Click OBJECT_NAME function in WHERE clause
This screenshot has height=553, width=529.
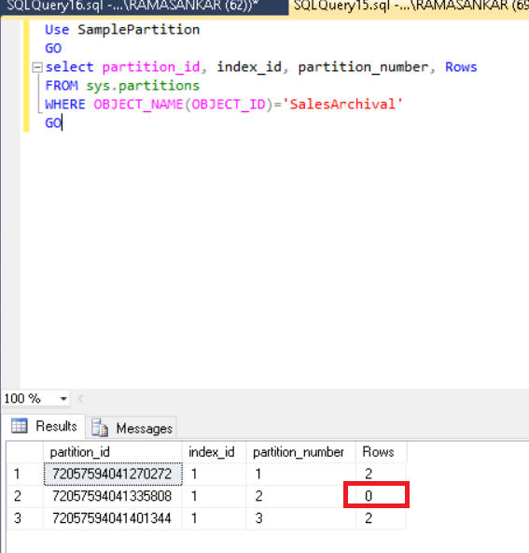(x=138, y=105)
